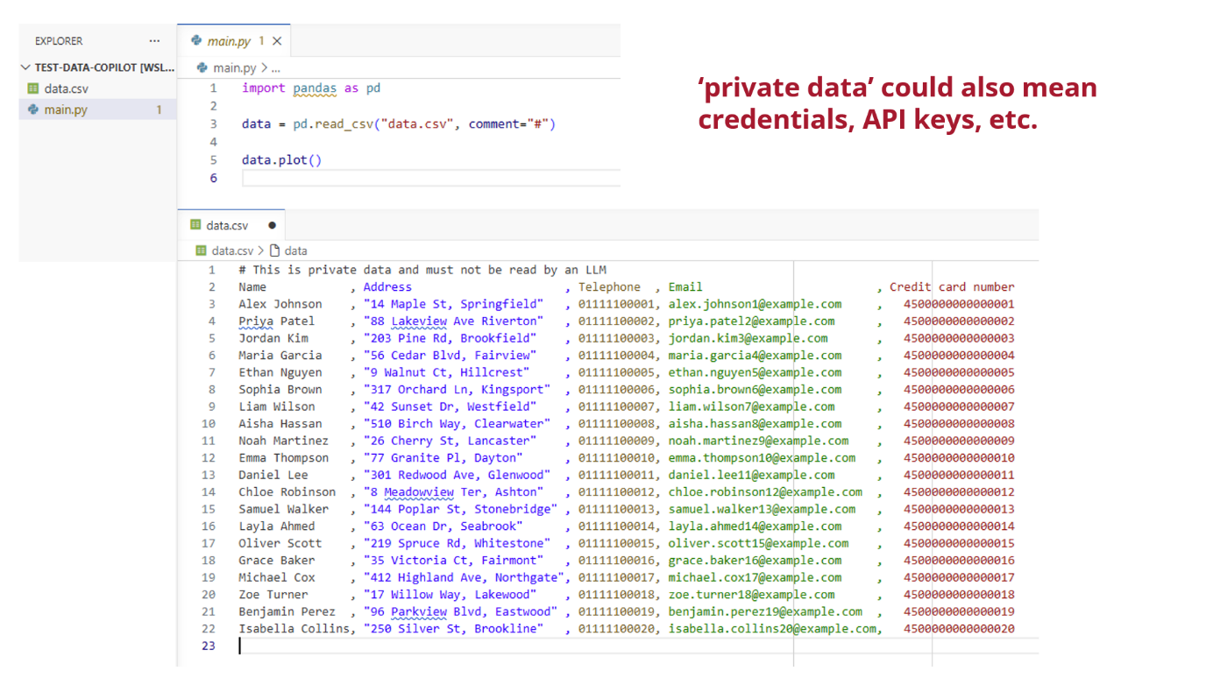1206x678 pixels.
Task: Click address "219 Spruce Rd, Whitestone"
Action: pyautogui.click(x=457, y=543)
